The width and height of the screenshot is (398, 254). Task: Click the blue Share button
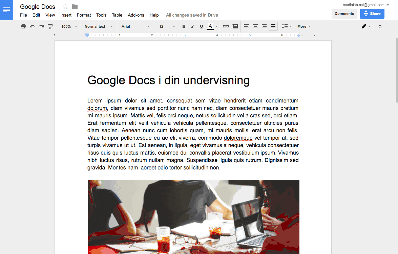(372, 14)
